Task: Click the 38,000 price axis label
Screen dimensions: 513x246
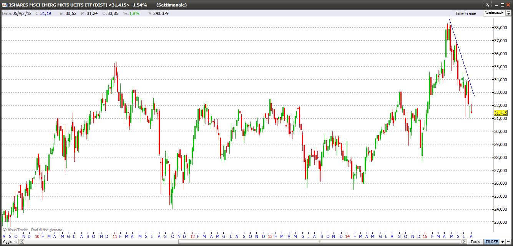Action: [501, 28]
